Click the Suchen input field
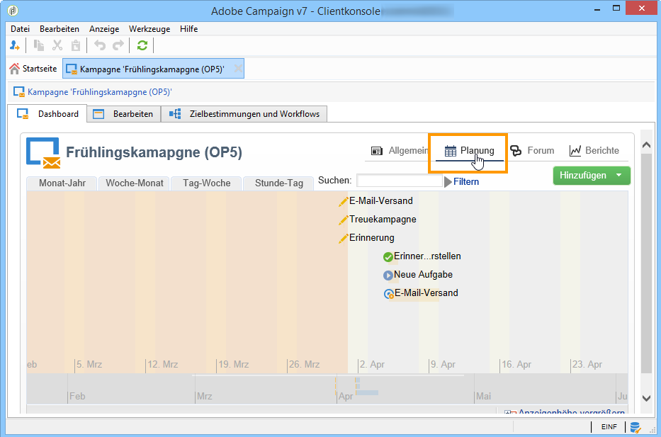The image size is (661, 437). tap(399, 181)
